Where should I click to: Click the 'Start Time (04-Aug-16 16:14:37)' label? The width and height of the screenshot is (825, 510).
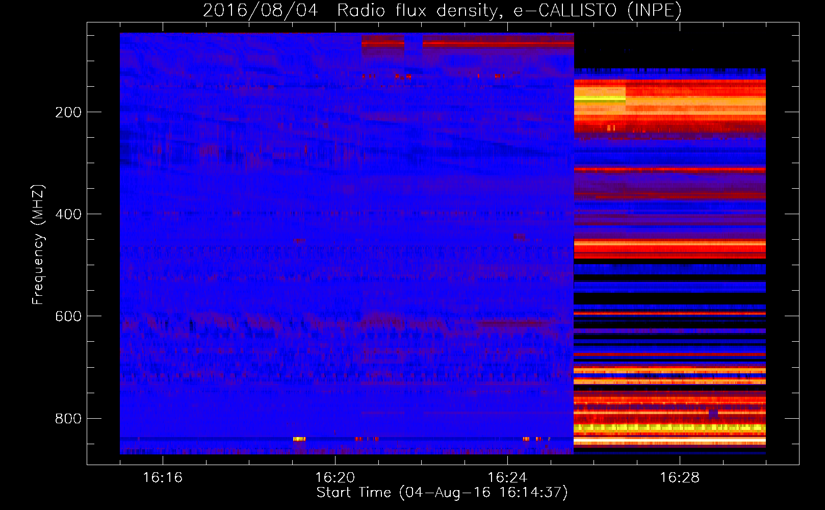[x=442, y=493]
